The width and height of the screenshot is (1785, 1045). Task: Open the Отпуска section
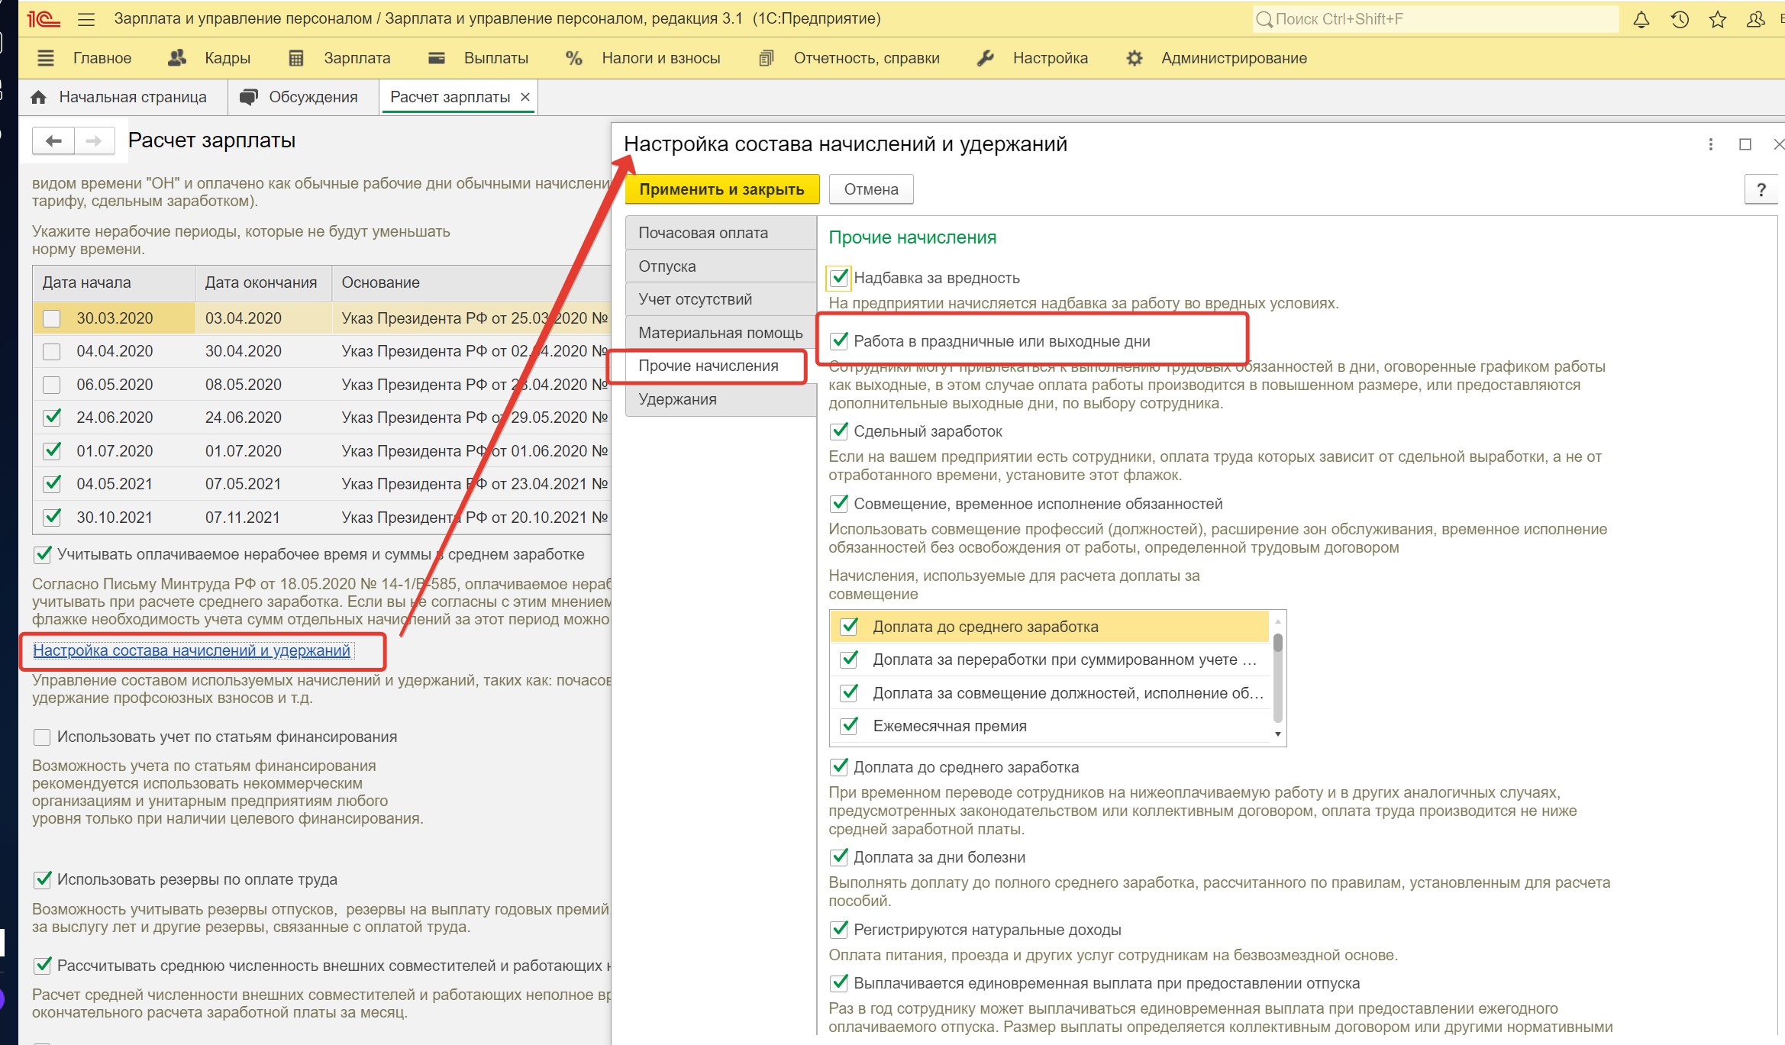pyautogui.click(x=720, y=266)
